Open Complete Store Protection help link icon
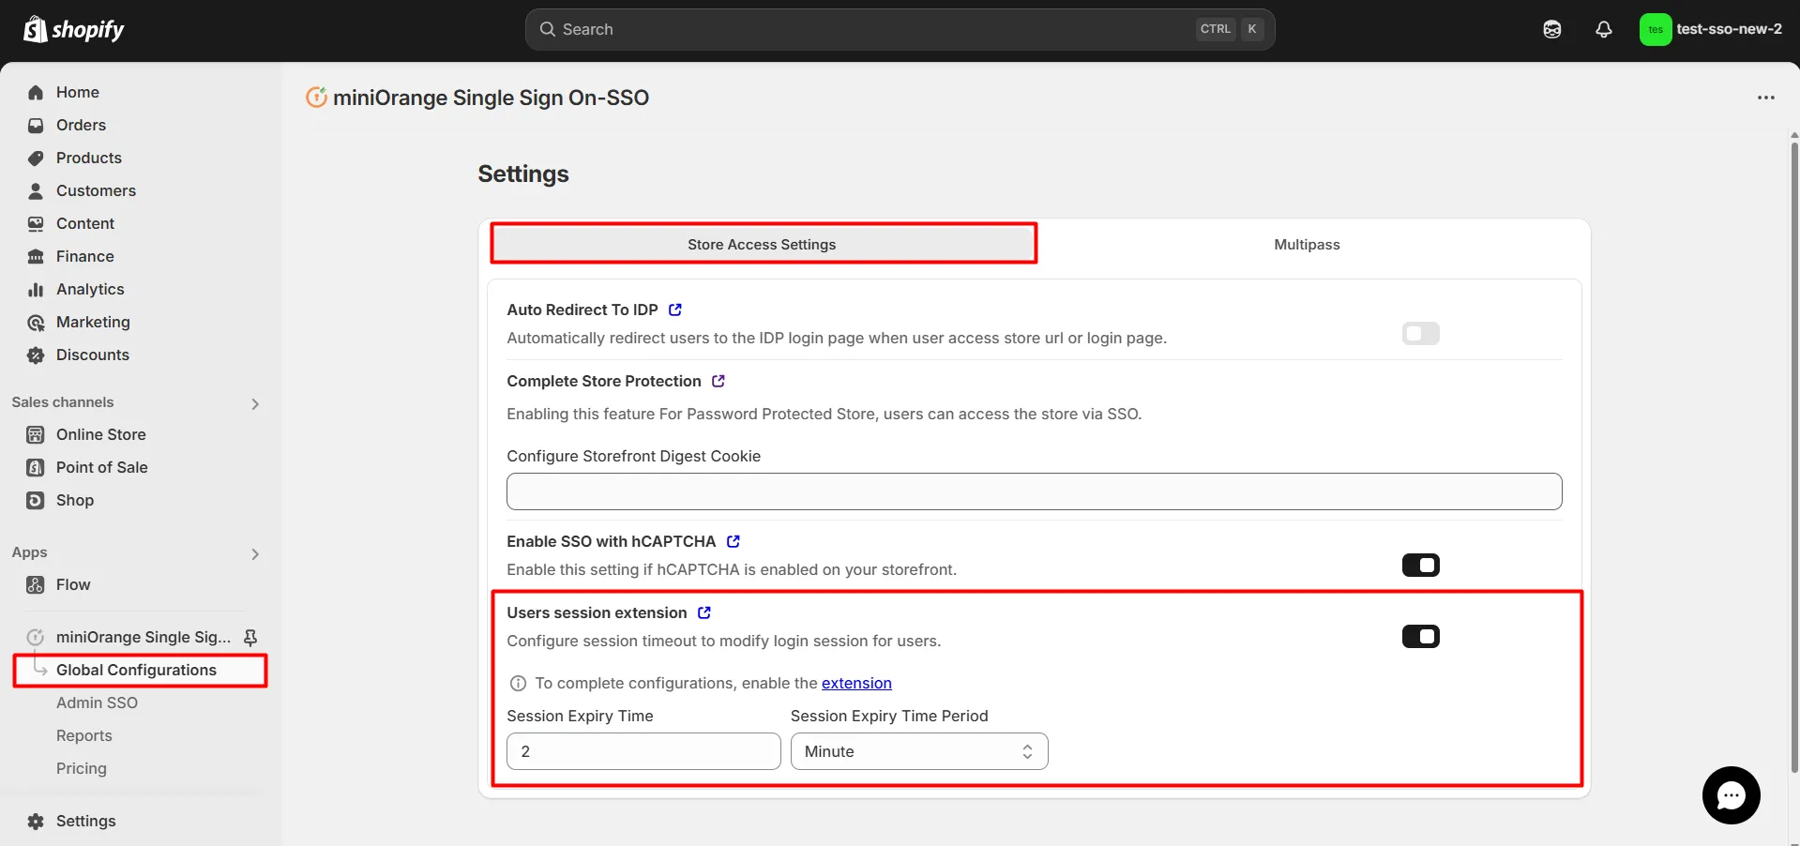Screen dimensions: 1800x846 718,381
